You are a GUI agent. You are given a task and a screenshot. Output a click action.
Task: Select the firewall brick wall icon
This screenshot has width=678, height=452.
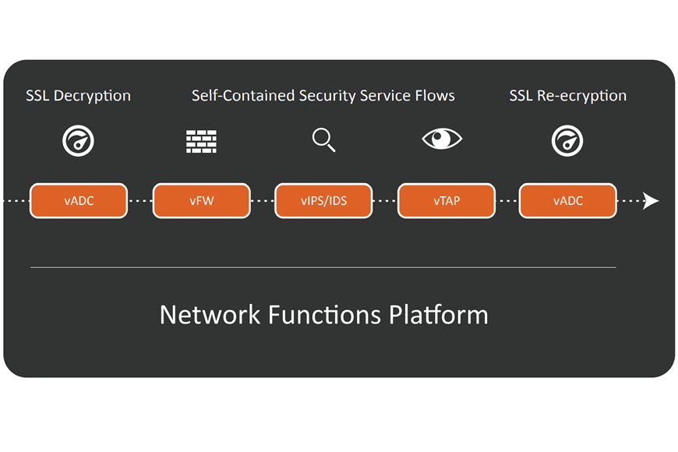click(x=201, y=141)
